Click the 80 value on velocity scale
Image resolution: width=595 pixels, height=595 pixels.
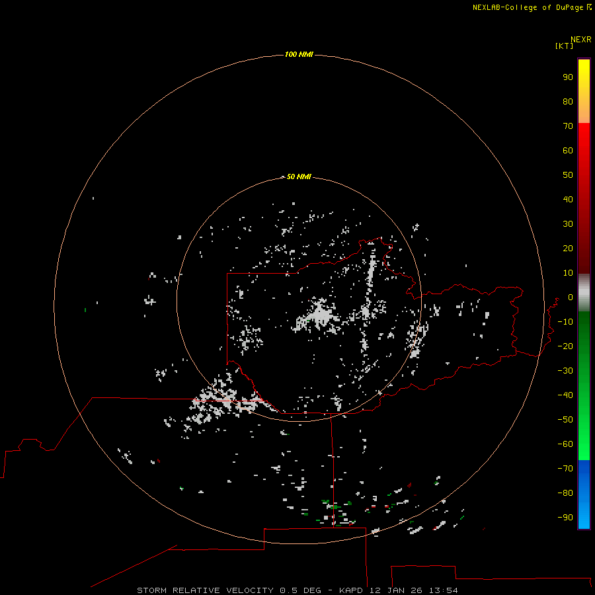[568, 101]
